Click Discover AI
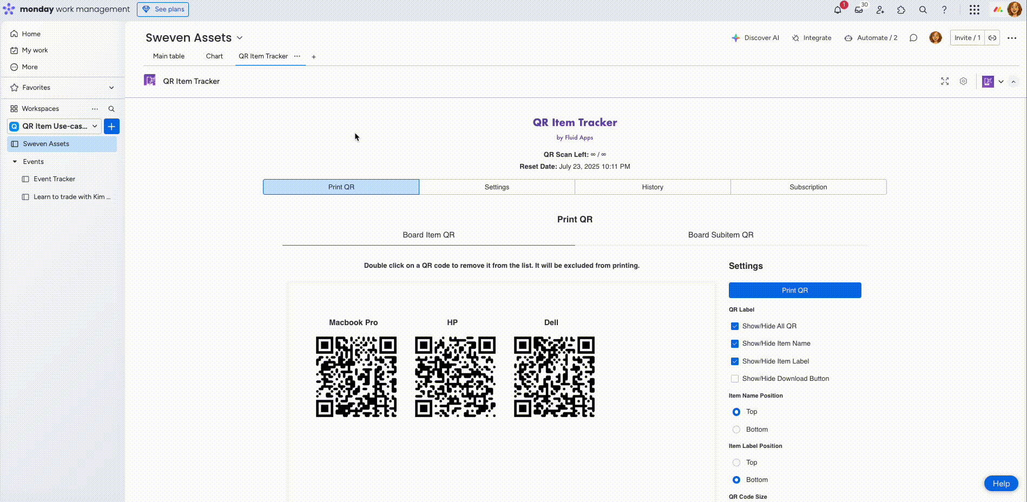This screenshot has width=1027, height=502. 755,38
